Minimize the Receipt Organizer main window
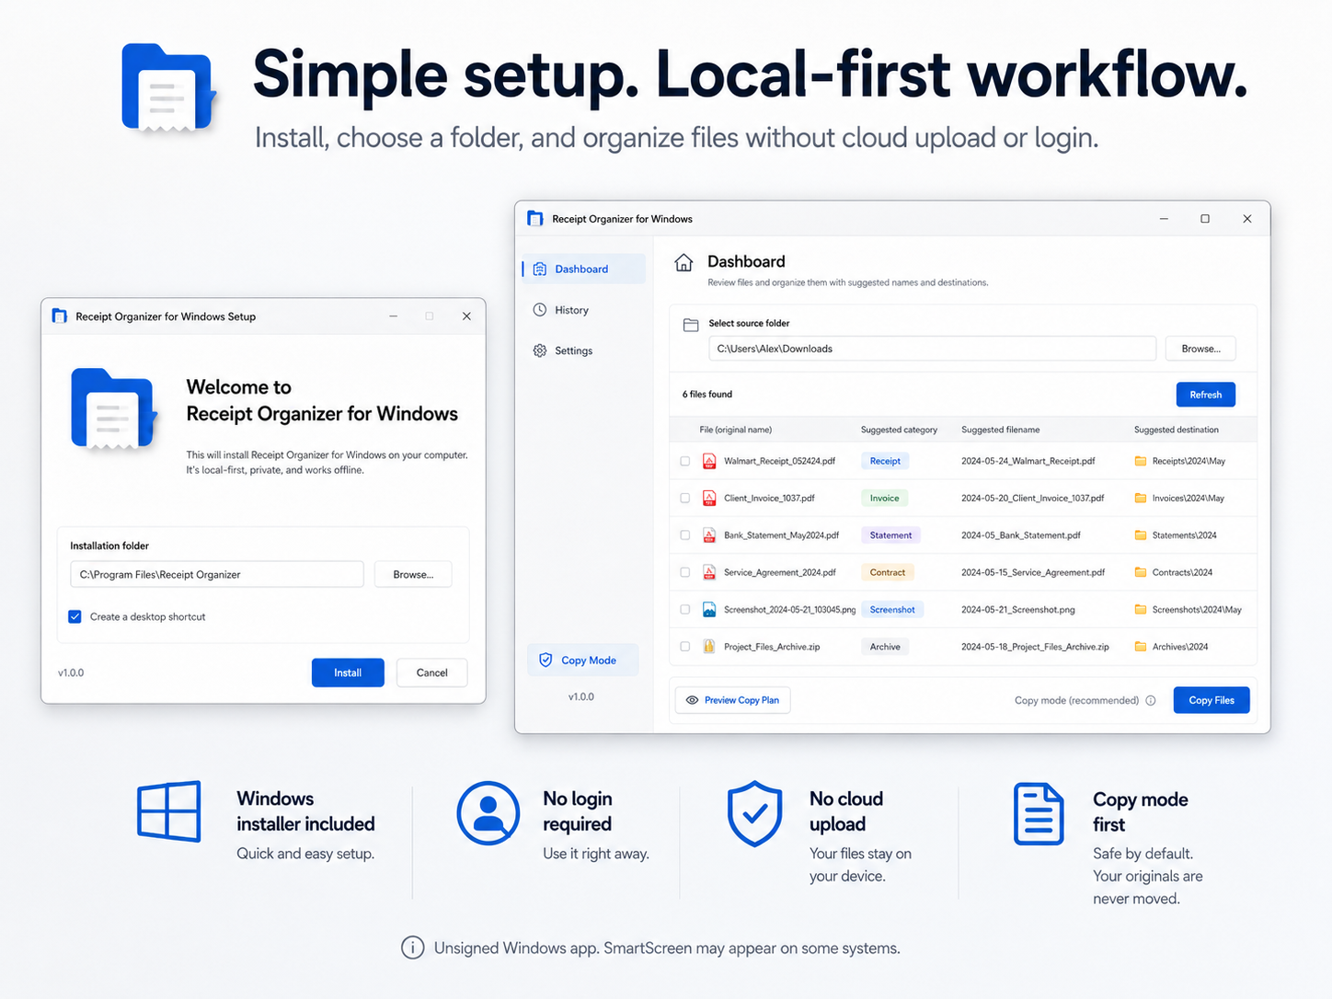 1164,219
